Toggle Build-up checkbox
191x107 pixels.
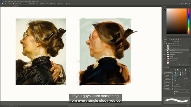click(x=165, y=87)
